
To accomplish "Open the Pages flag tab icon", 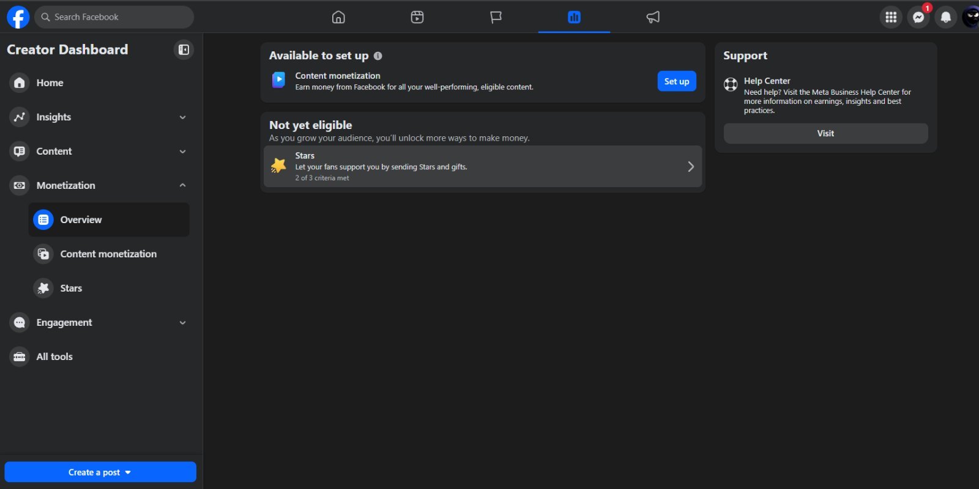I will coord(496,17).
